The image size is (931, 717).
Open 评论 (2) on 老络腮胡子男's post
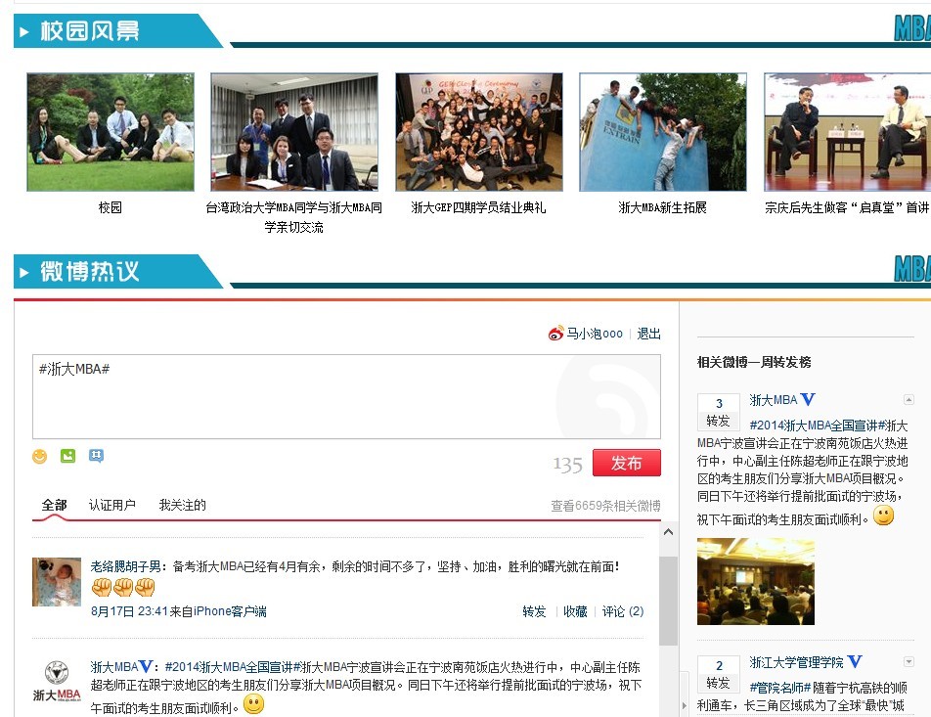coord(623,611)
